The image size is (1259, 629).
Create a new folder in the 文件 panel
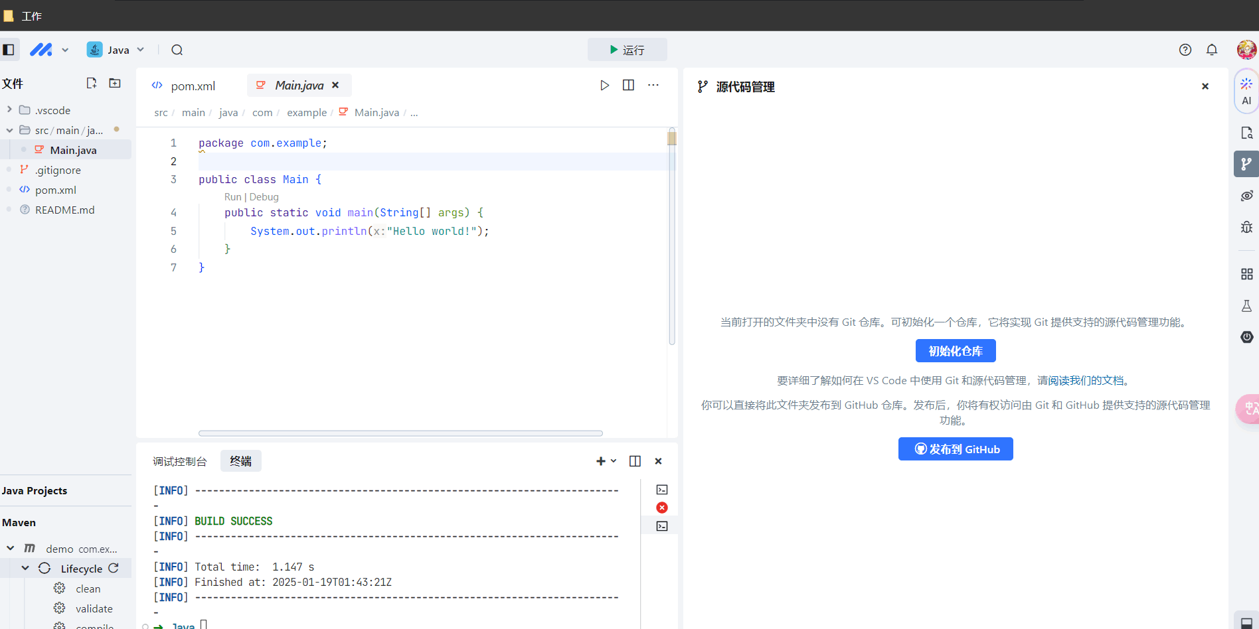coord(115,83)
